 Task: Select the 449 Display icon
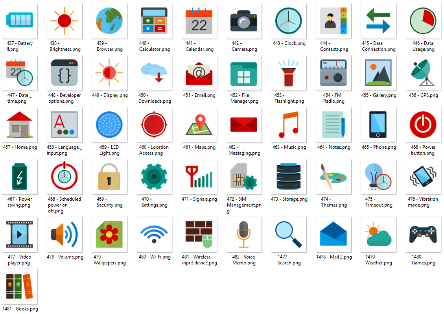coord(109,72)
